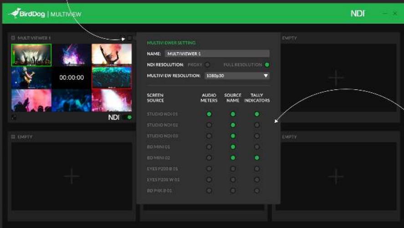Viewport: 404px width, 228px height.
Task: Enable tally indicators for EYES P200 B 01
Action: [257, 169]
